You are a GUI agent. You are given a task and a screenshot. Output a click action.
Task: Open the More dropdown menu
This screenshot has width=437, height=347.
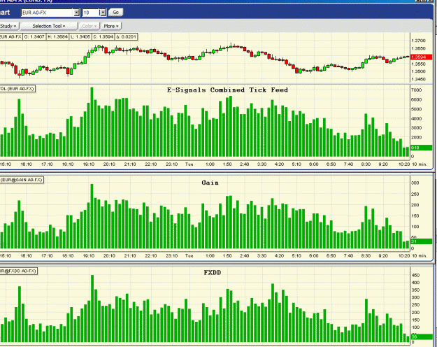(x=111, y=26)
